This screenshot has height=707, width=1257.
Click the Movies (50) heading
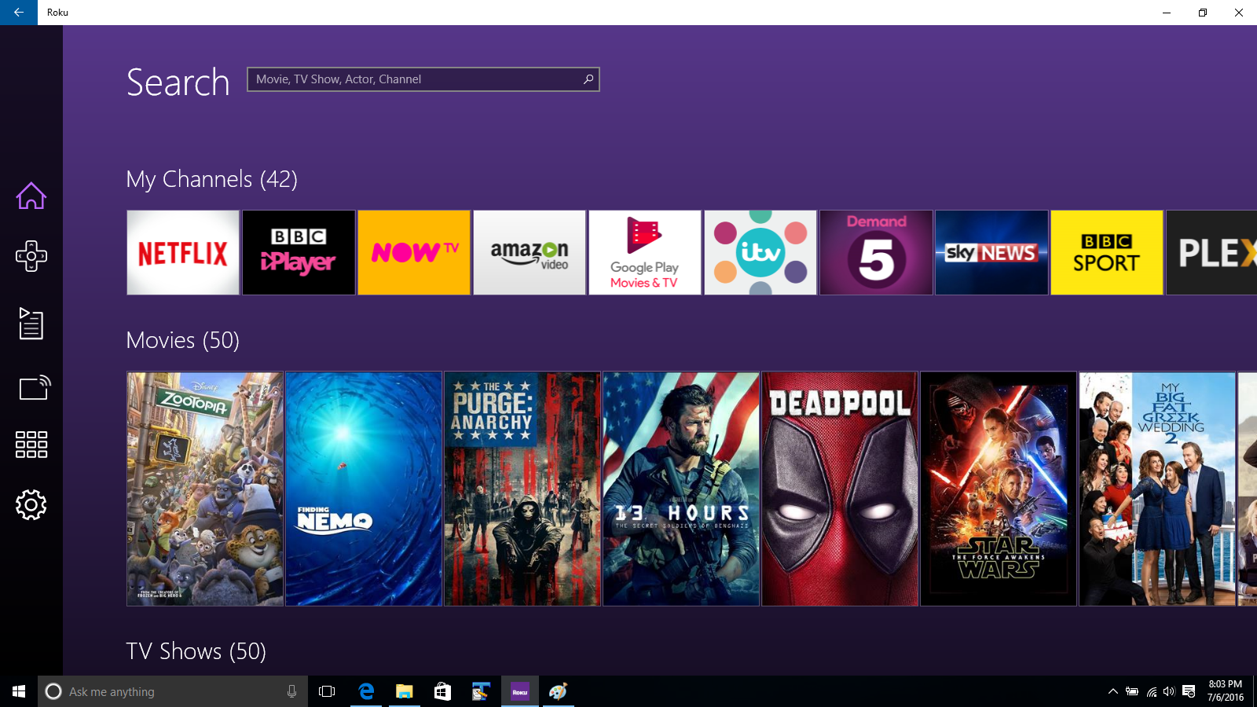182,340
